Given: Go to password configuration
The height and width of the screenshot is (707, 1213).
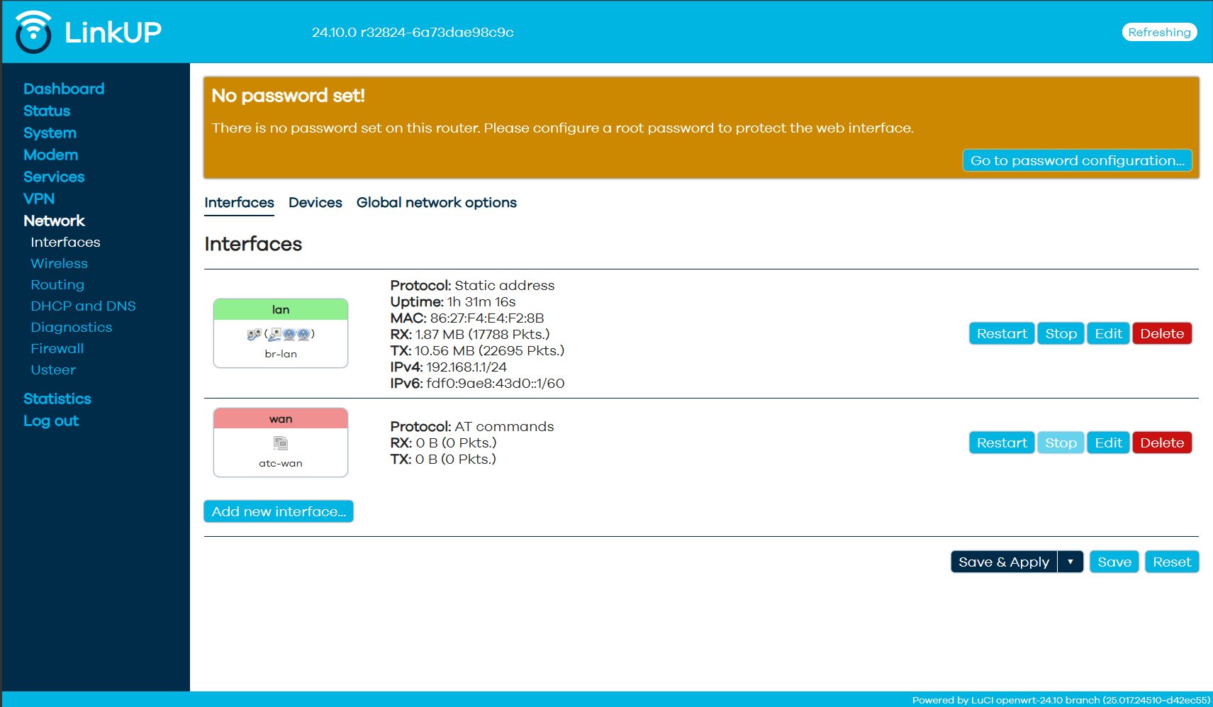Looking at the screenshot, I should (1076, 160).
